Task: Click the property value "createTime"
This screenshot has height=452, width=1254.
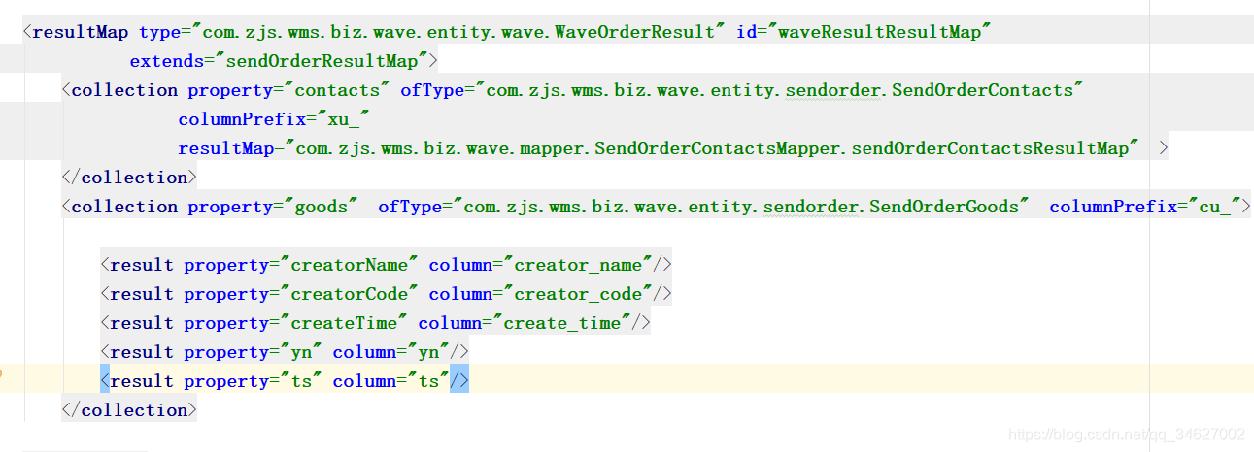Action: (344, 323)
